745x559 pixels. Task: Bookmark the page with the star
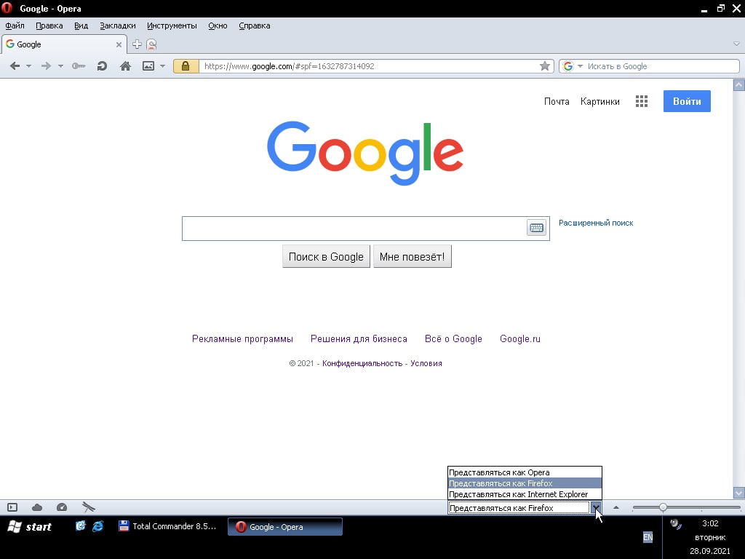tap(544, 66)
